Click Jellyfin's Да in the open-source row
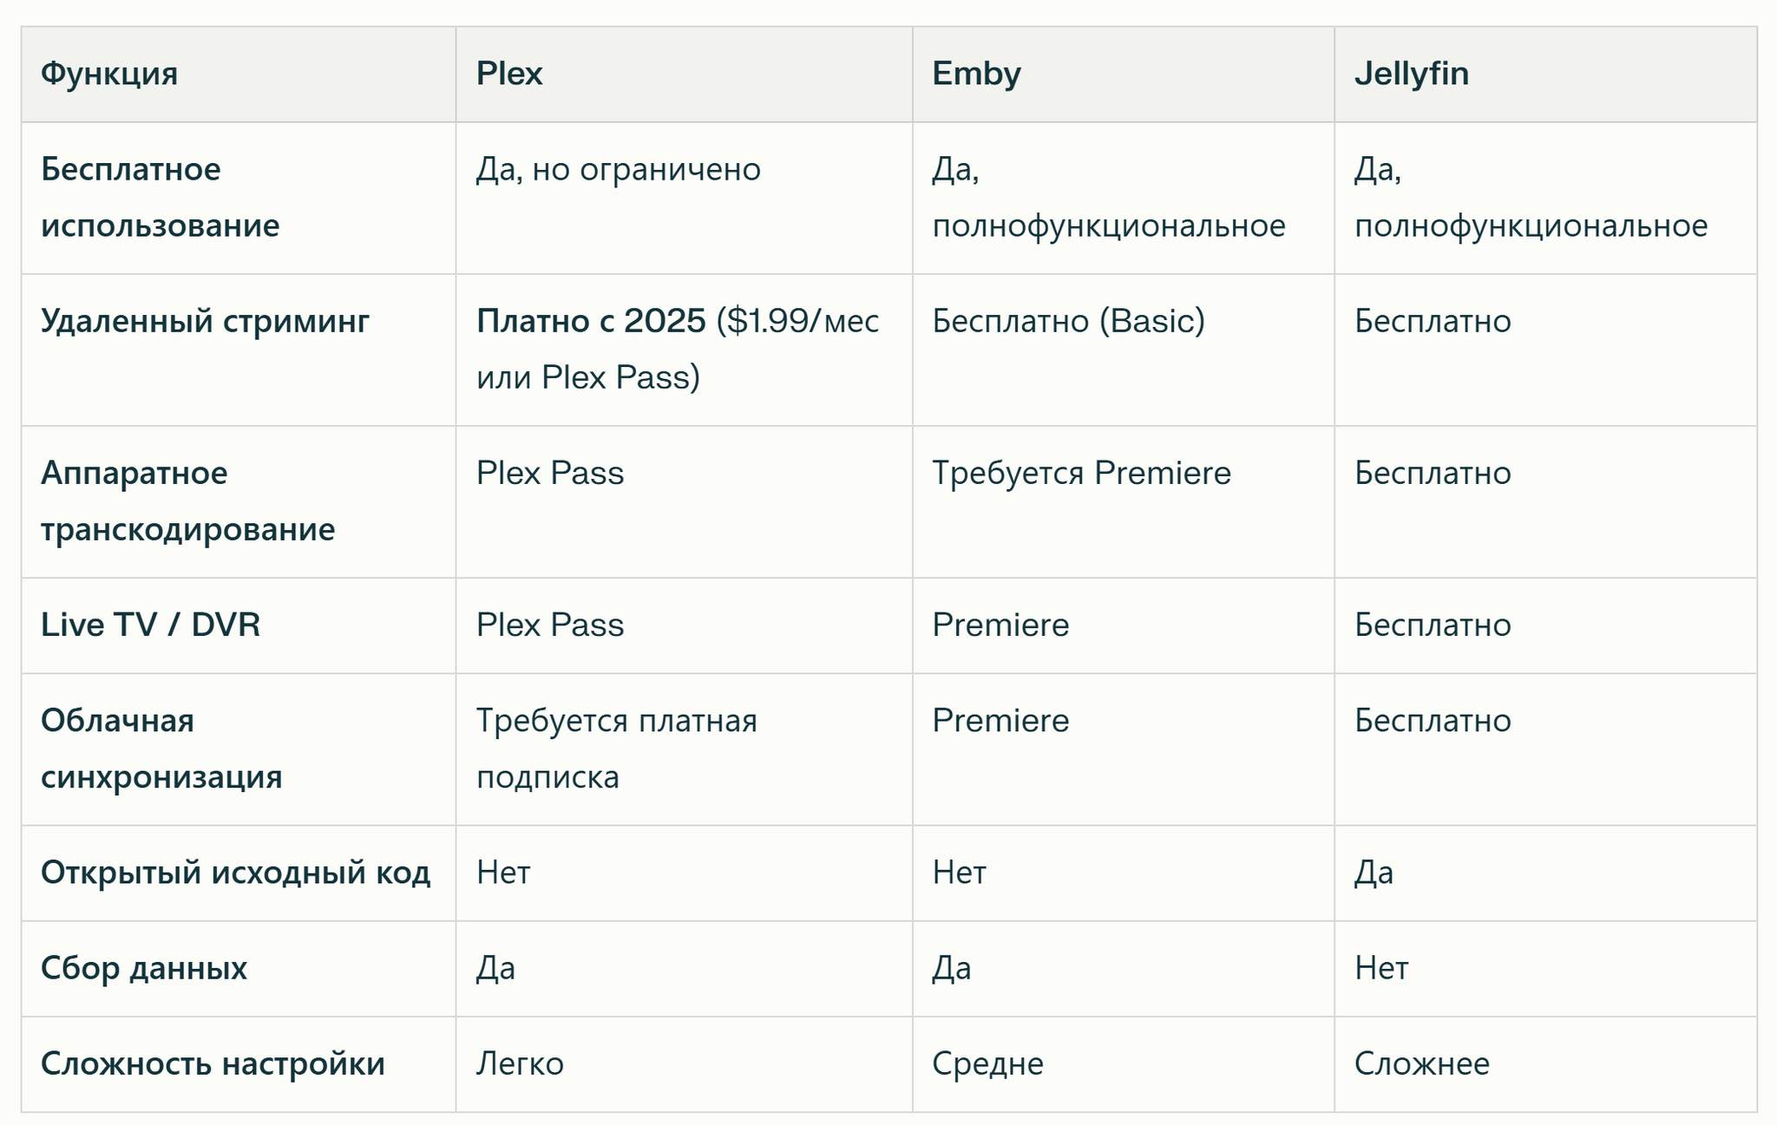This screenshot has height=1125, width=1777. 1374,872
